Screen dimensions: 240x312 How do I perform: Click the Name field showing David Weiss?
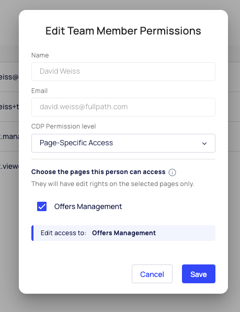tap(123, 72)
